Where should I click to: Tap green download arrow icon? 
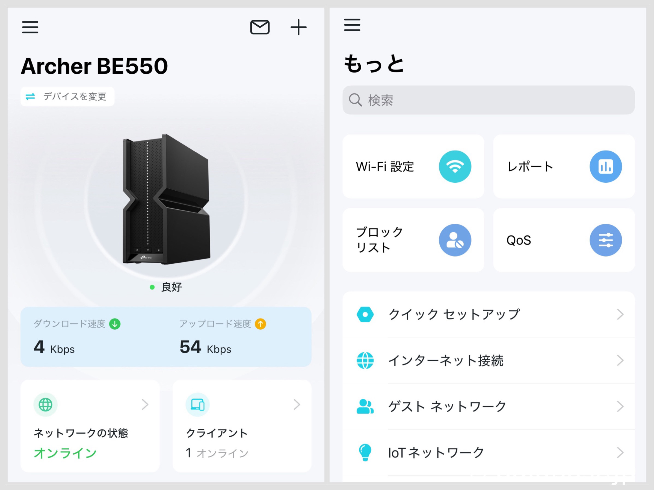pos(115,324)
